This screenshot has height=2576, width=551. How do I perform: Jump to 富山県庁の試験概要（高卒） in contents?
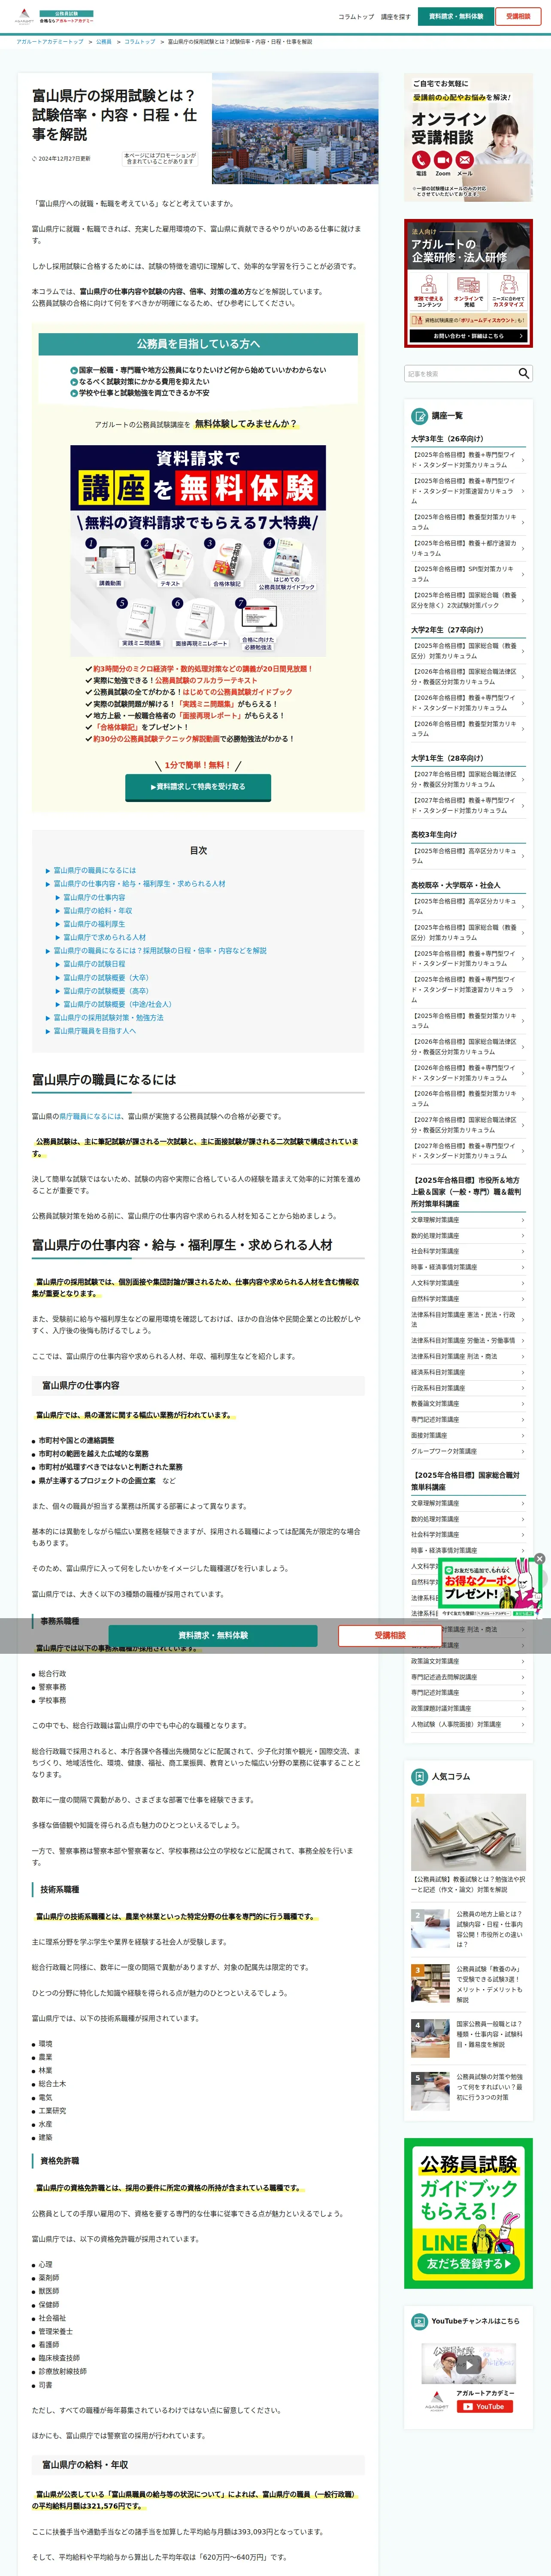pos(106,991)
